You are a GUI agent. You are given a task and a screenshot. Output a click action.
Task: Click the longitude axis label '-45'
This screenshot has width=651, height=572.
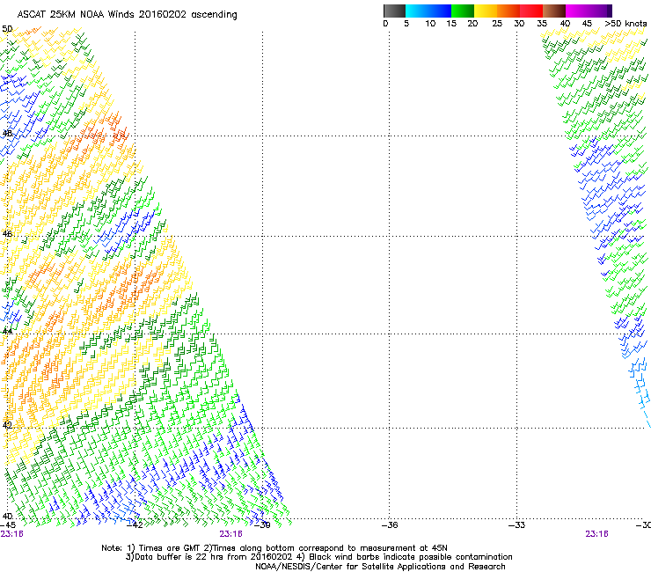(x=8, y=525)
